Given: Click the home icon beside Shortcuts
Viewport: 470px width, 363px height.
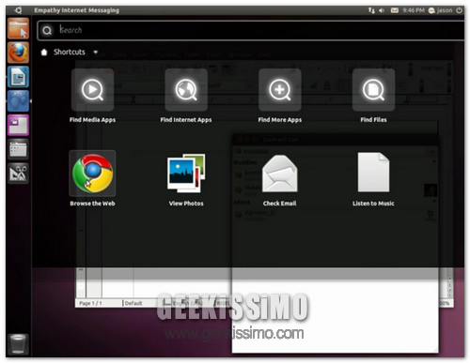Looking at the screenshot, I should click(44, 52).
